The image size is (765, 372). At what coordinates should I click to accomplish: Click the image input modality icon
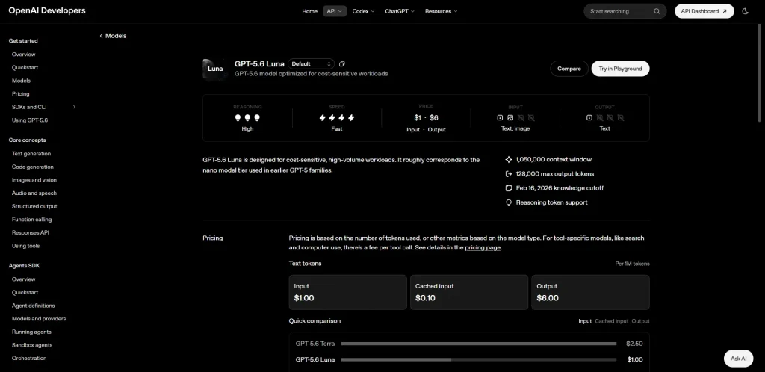coord(510,117)
